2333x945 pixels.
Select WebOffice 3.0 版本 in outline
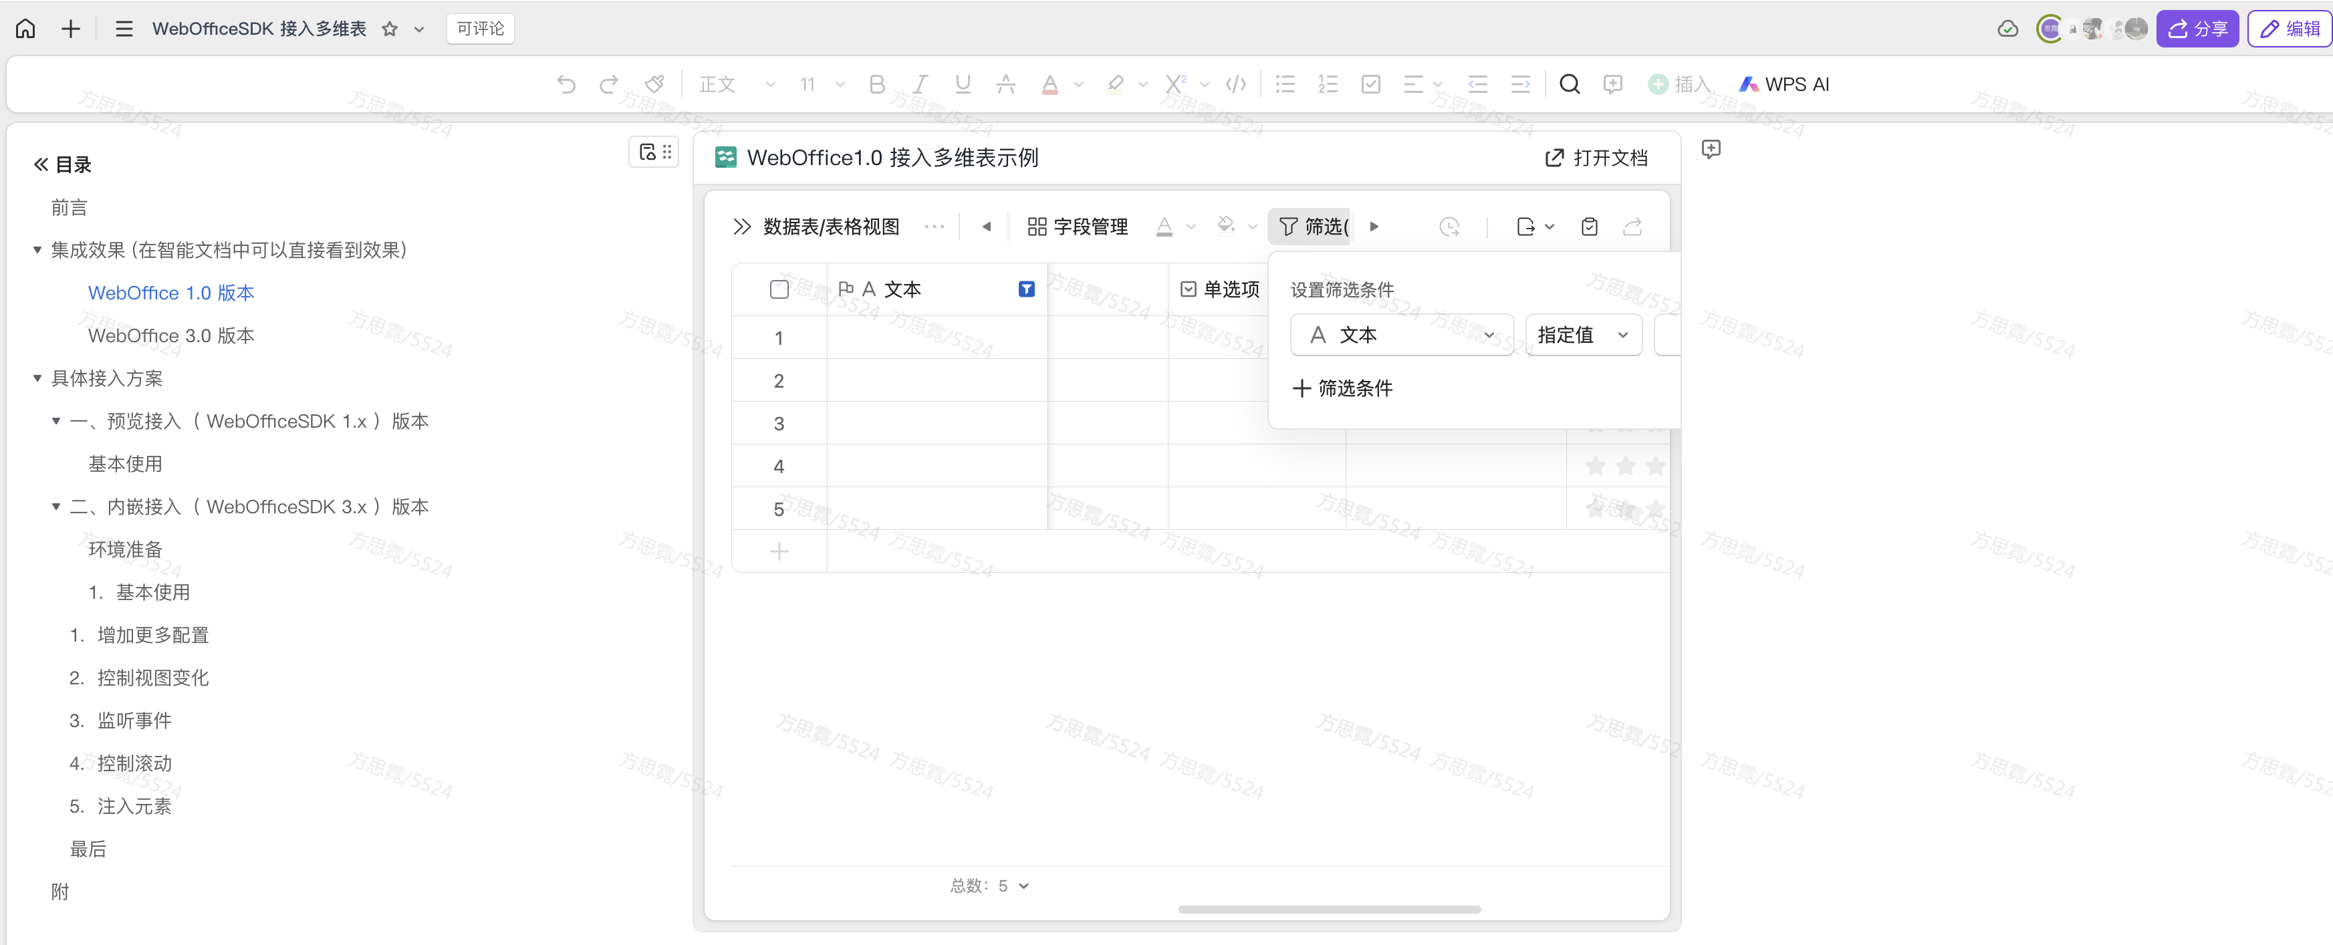point(170,335)
